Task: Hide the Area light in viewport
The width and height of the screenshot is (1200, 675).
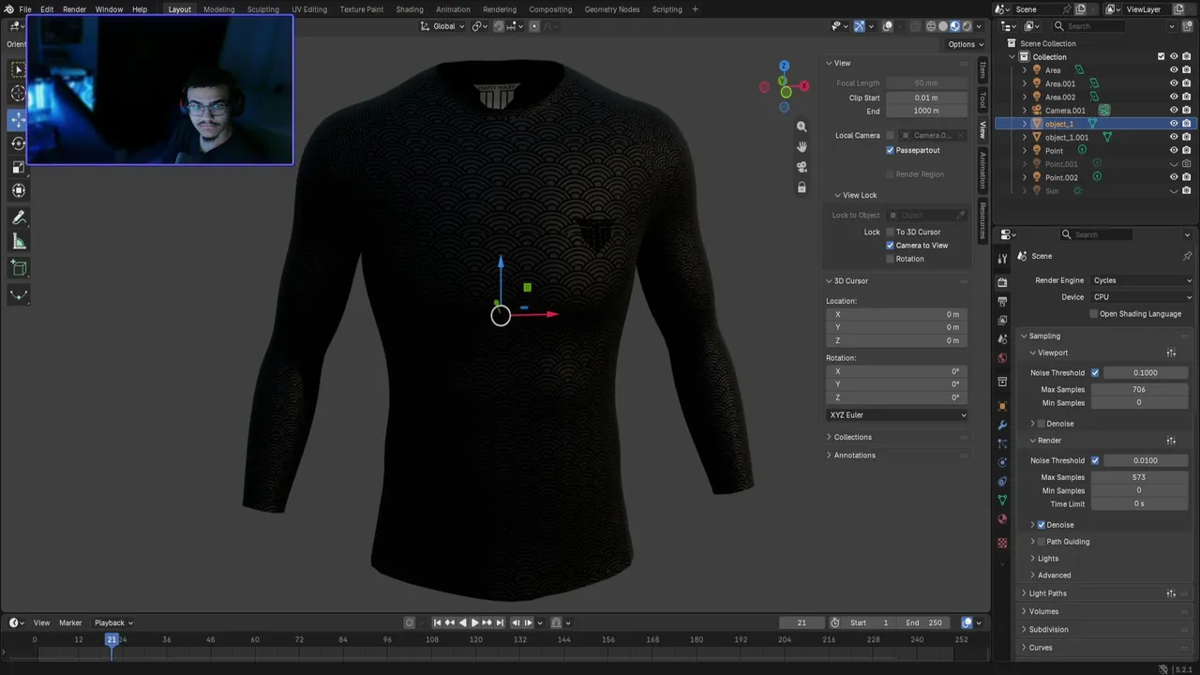Action: tap(1174, 70)
